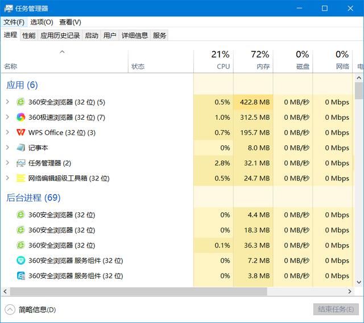Expand the WPS Office (32 位) (3) group

pyautogui.click(x=7, y=132)
